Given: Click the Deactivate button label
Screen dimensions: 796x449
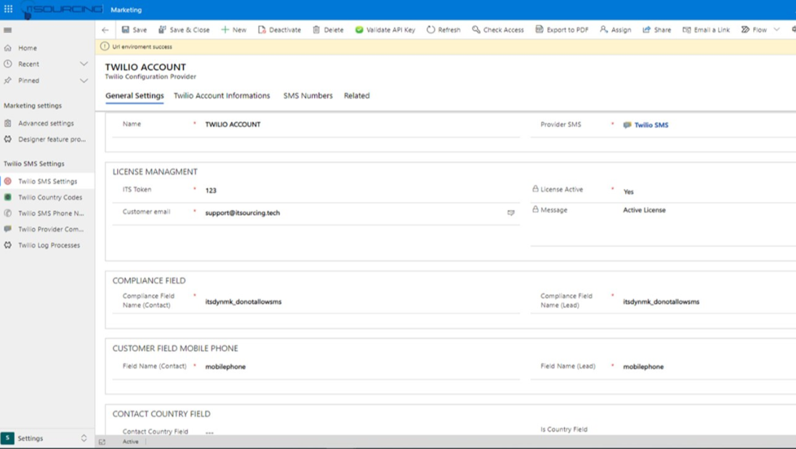Looking at the screenshot, I should tap(285, 30).
